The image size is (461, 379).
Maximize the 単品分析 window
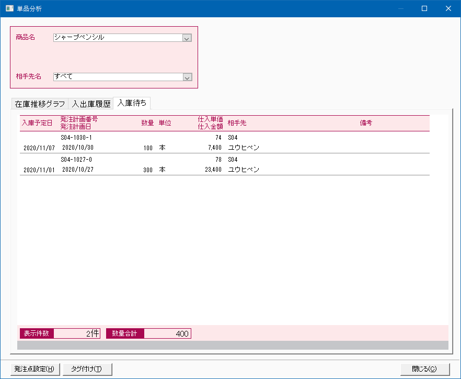(424, 8)
